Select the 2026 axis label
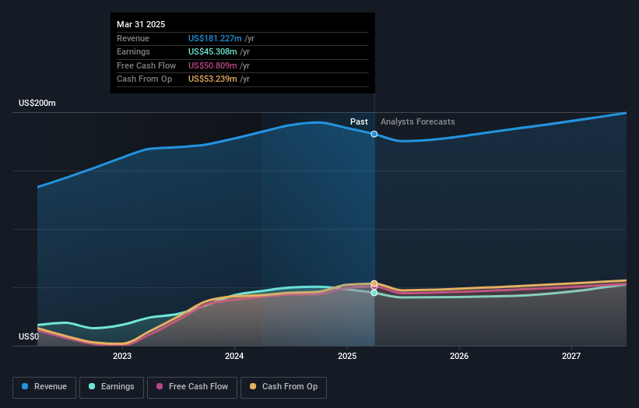Screen dimensions: 639x408 click(x=459, y=356)
